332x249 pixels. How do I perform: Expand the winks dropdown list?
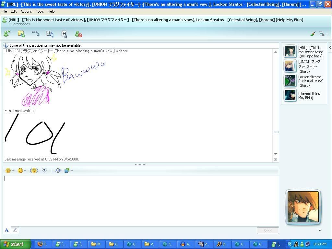[25, 171]
